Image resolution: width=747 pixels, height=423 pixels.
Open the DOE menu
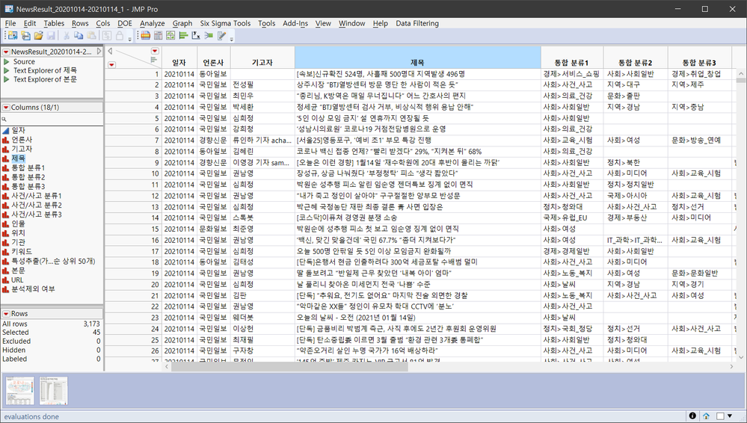(125, 23)
